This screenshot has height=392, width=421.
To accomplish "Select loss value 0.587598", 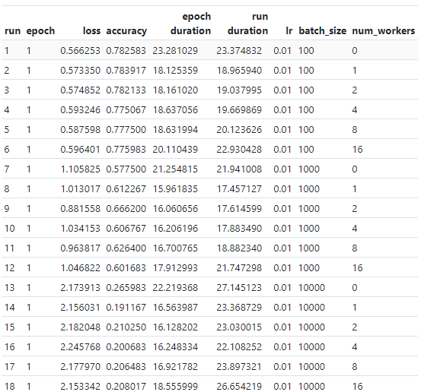I will click(x=80, y=130).
